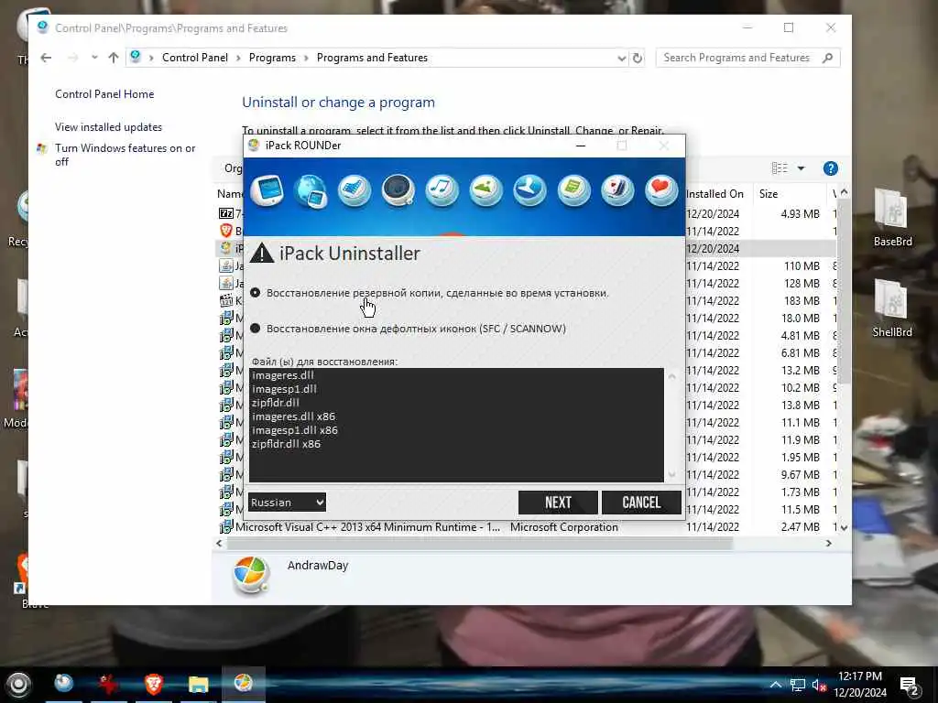This screenshot has height=703, width=938.
Task: Minimize the iPack ROUNDer dialog
Action: (580, 146)
